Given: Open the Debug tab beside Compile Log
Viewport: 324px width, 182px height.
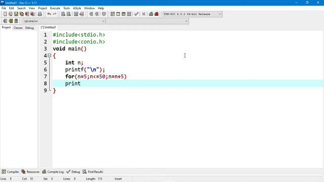Looking at the screenshot, I should tap(73, 172).
